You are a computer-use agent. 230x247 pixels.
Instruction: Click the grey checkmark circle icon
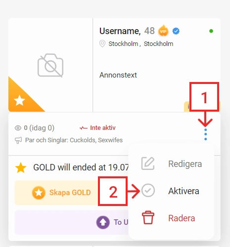click(x=148, y=191)
